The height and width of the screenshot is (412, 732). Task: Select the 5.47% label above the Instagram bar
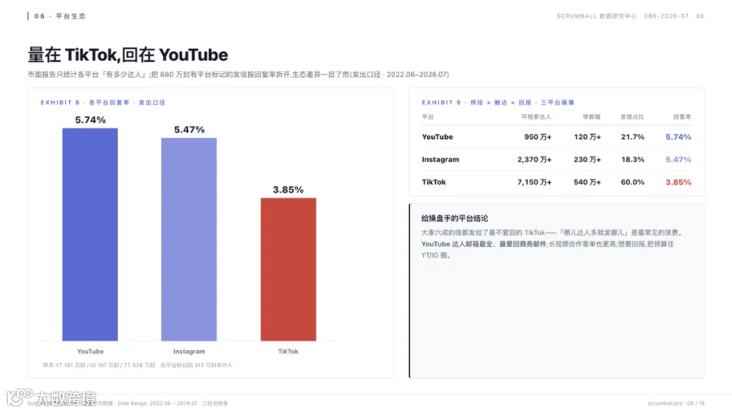pos(190,130)
